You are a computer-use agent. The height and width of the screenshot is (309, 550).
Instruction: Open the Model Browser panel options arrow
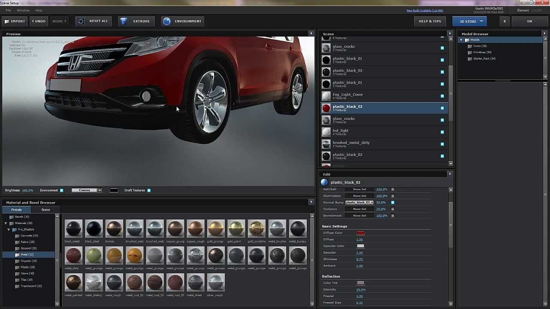[x=544, y=33]
